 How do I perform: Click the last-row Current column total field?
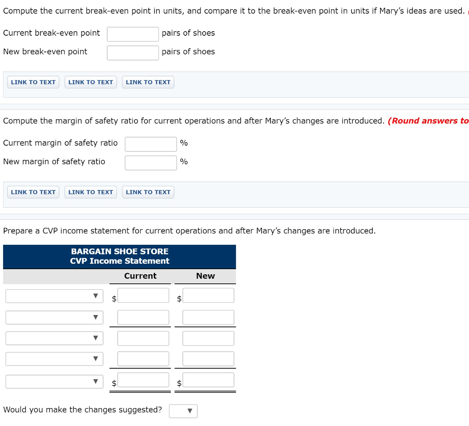143,380
